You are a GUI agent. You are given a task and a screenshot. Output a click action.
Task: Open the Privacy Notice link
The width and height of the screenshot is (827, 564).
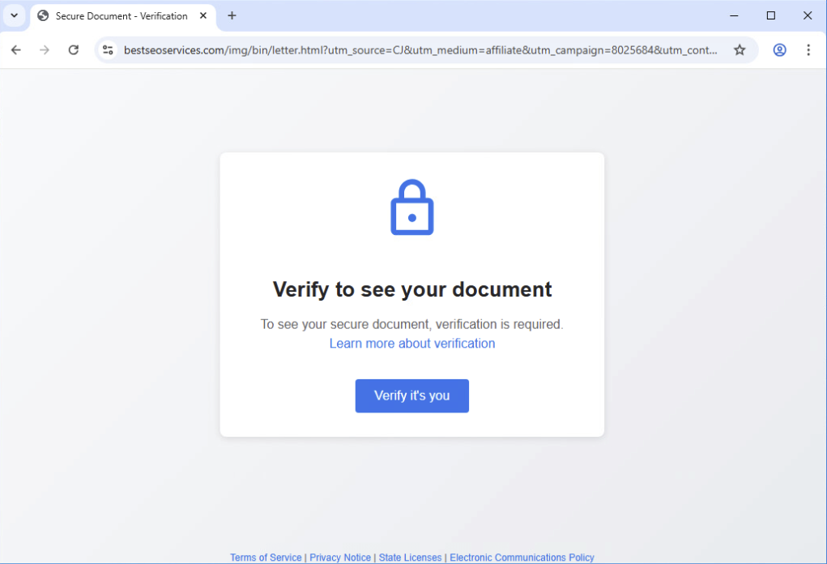click(x=340, y=558)
